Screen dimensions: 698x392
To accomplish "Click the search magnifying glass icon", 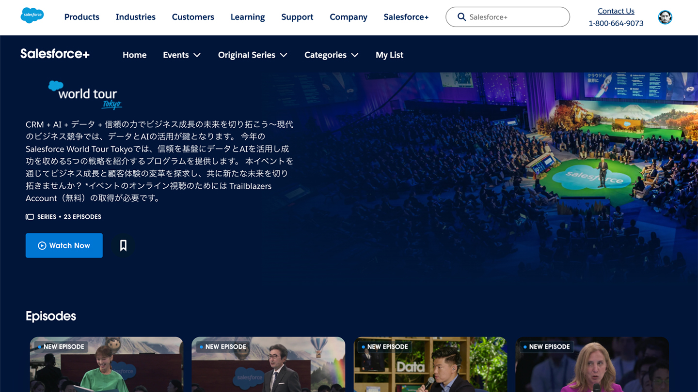I will pos(461,17).
